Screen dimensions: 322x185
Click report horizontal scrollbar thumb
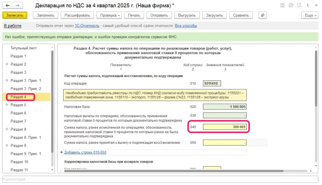tap(174, 171)
